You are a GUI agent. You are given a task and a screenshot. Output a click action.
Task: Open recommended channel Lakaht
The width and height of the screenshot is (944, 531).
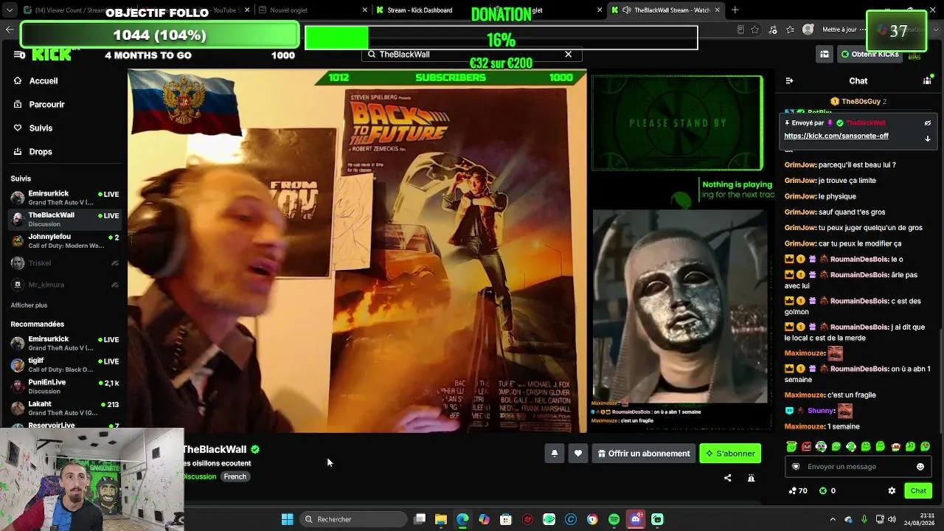point(65,408)
